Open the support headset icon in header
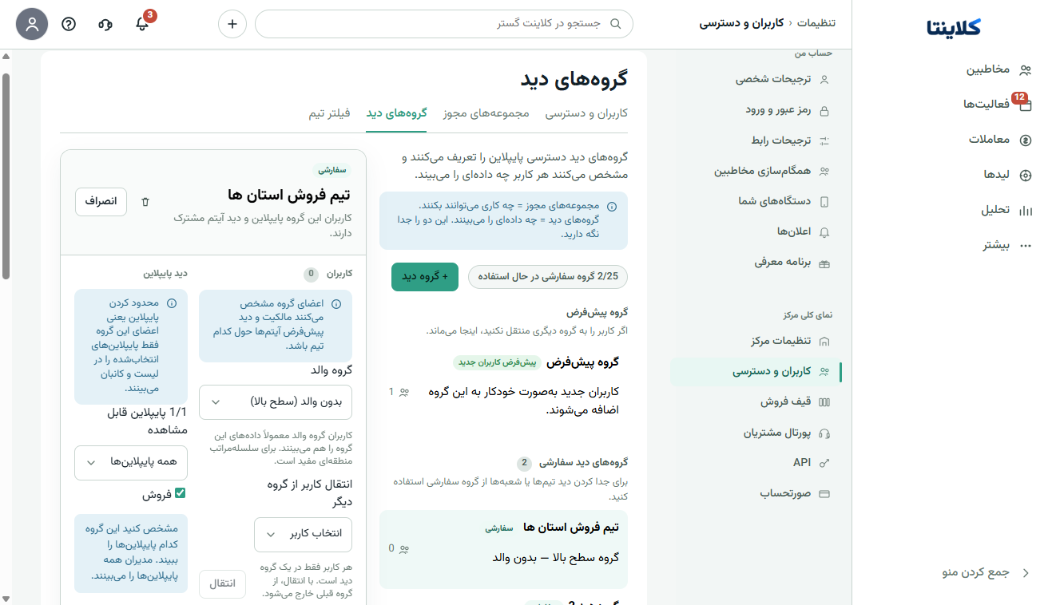Screen dimensions: 1056x605 click(105, 24)
